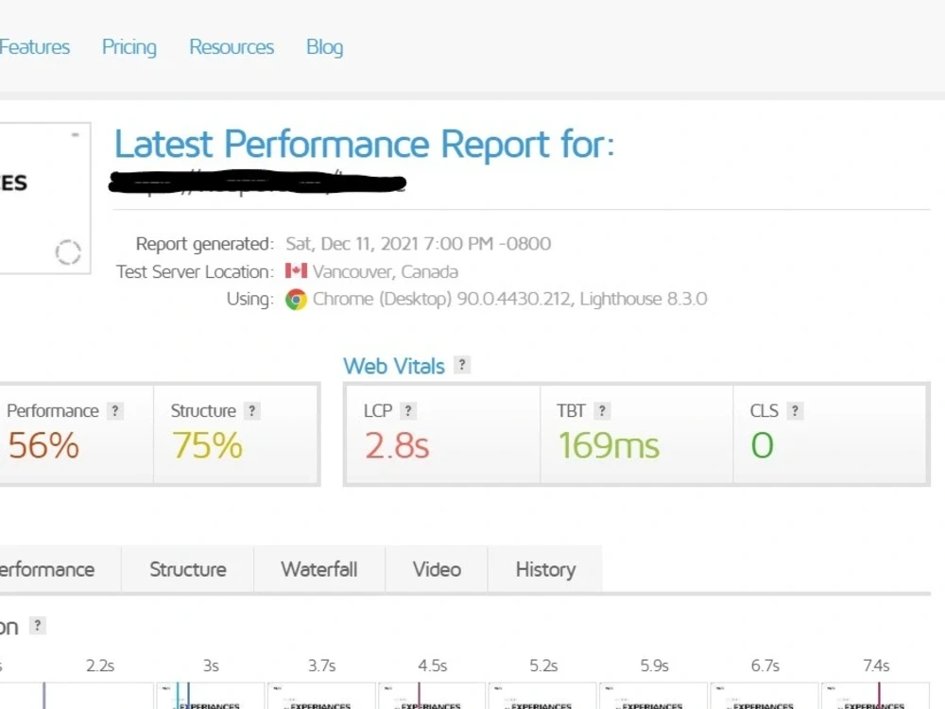
Task: Click the TBT help question mark
Action: [x=601, y=411]
